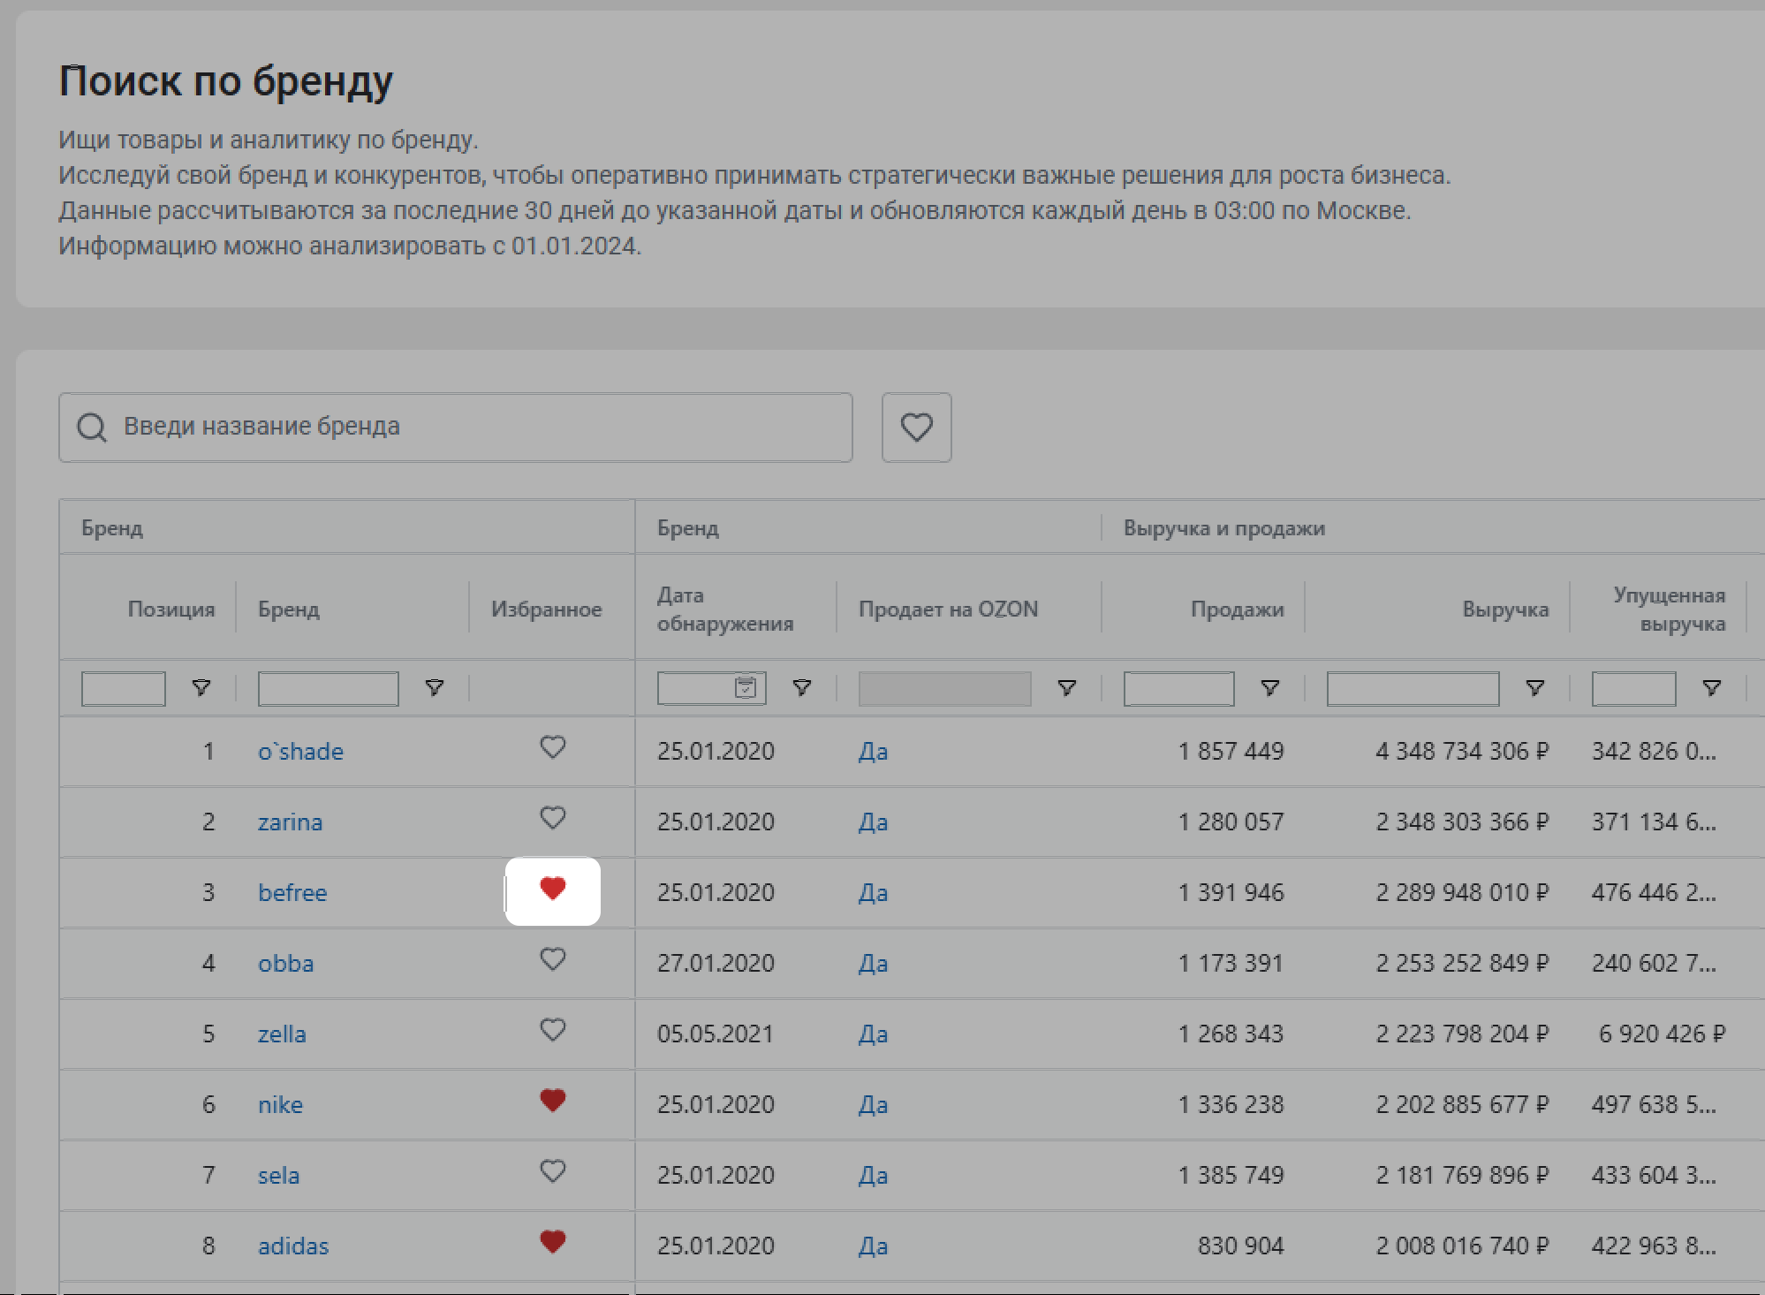Click Да OZON link in obba row

coord(873,964)
